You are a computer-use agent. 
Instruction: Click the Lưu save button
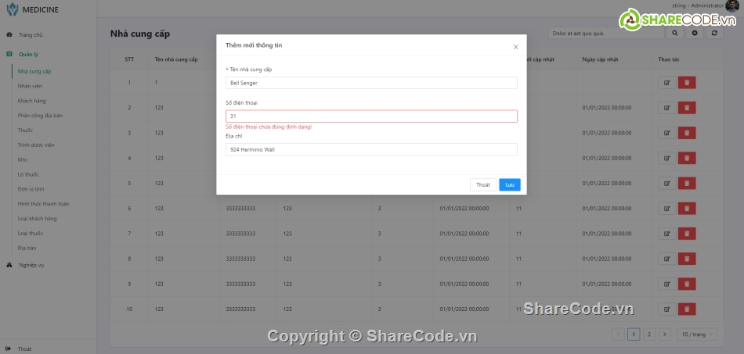point(510,184)
